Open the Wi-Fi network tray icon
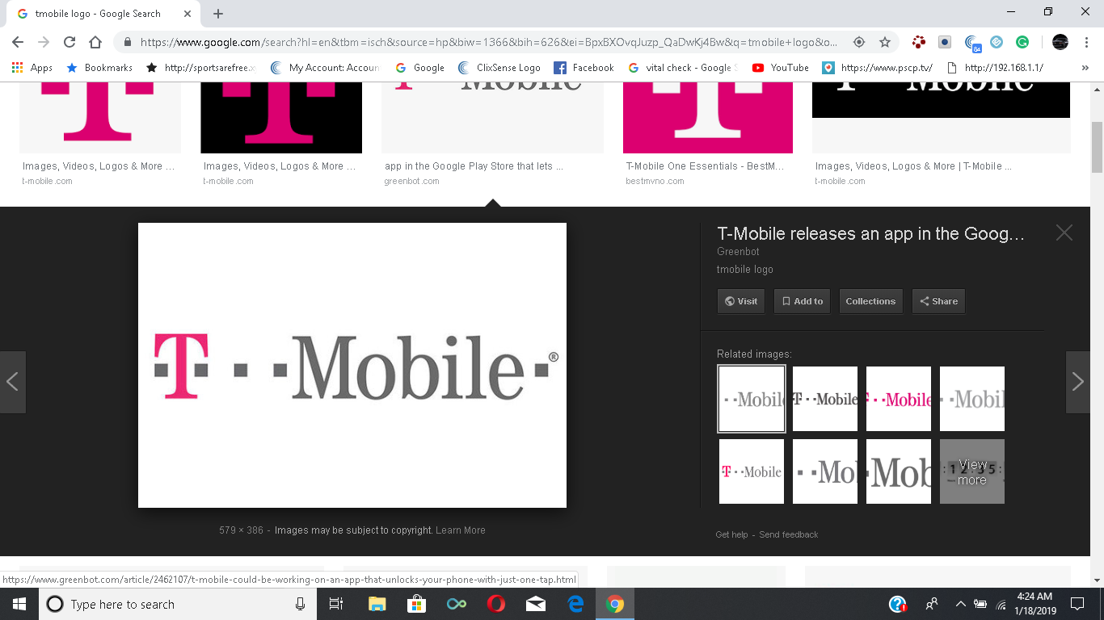1104x620 pixels. coord(1002,604)
